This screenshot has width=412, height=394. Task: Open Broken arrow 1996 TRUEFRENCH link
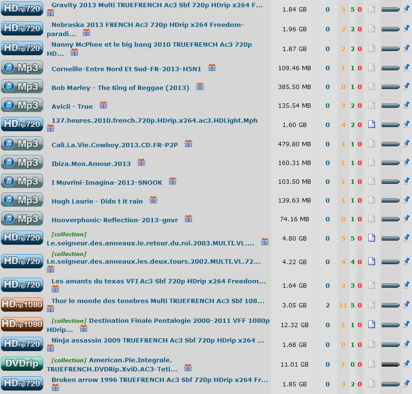[x=160, y=380]
